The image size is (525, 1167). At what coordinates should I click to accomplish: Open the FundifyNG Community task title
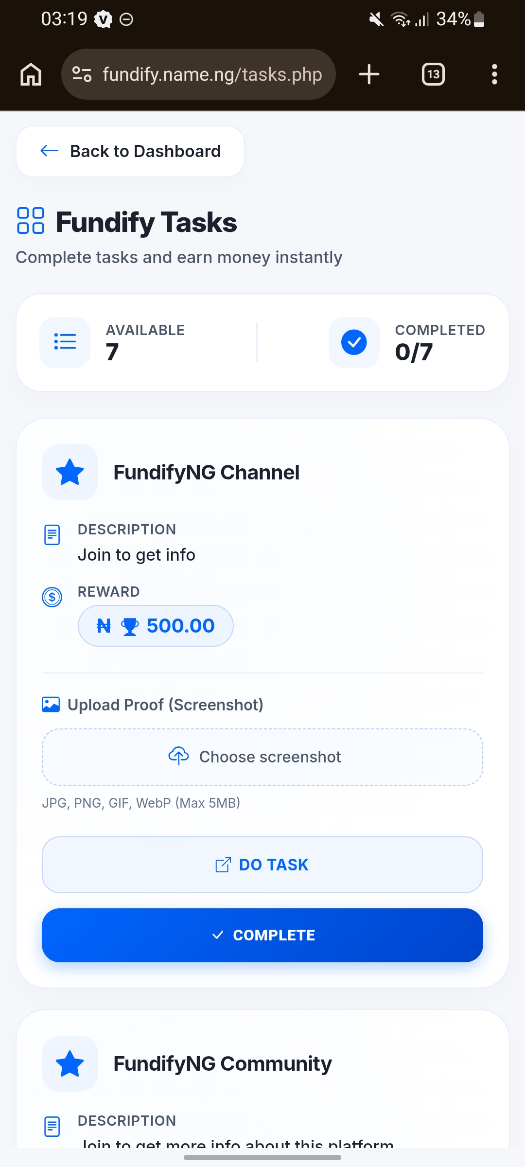point(223,1063)
